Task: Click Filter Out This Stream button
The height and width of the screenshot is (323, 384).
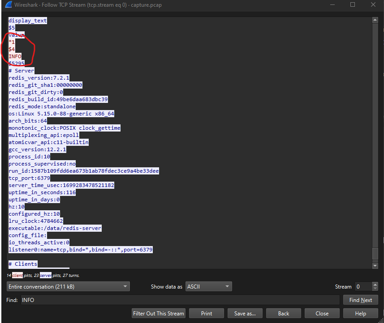Action: (159, 314)
